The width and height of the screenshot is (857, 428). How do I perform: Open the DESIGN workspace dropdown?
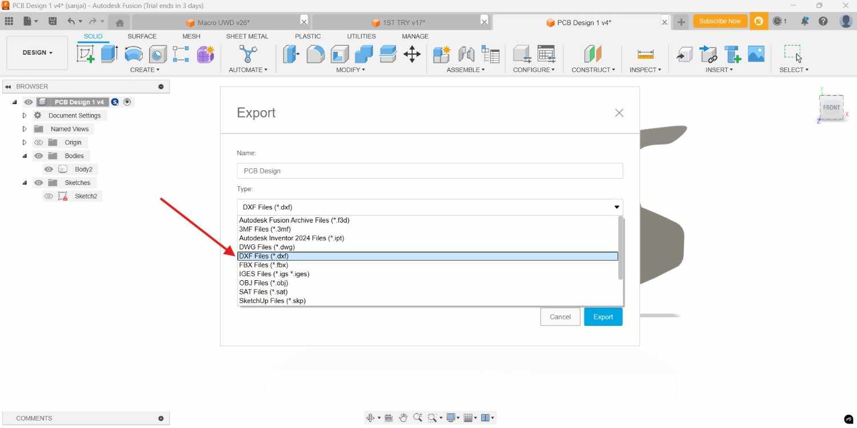point(37,53)
